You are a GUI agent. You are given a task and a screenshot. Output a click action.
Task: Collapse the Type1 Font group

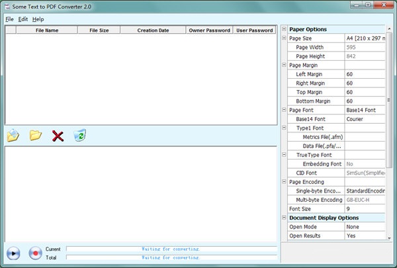click(x=284, y=128)
